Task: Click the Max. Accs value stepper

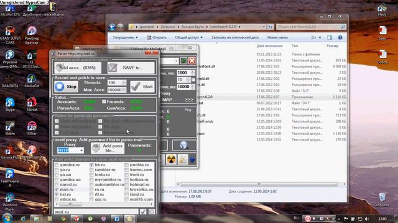Action: coord(124,89)
